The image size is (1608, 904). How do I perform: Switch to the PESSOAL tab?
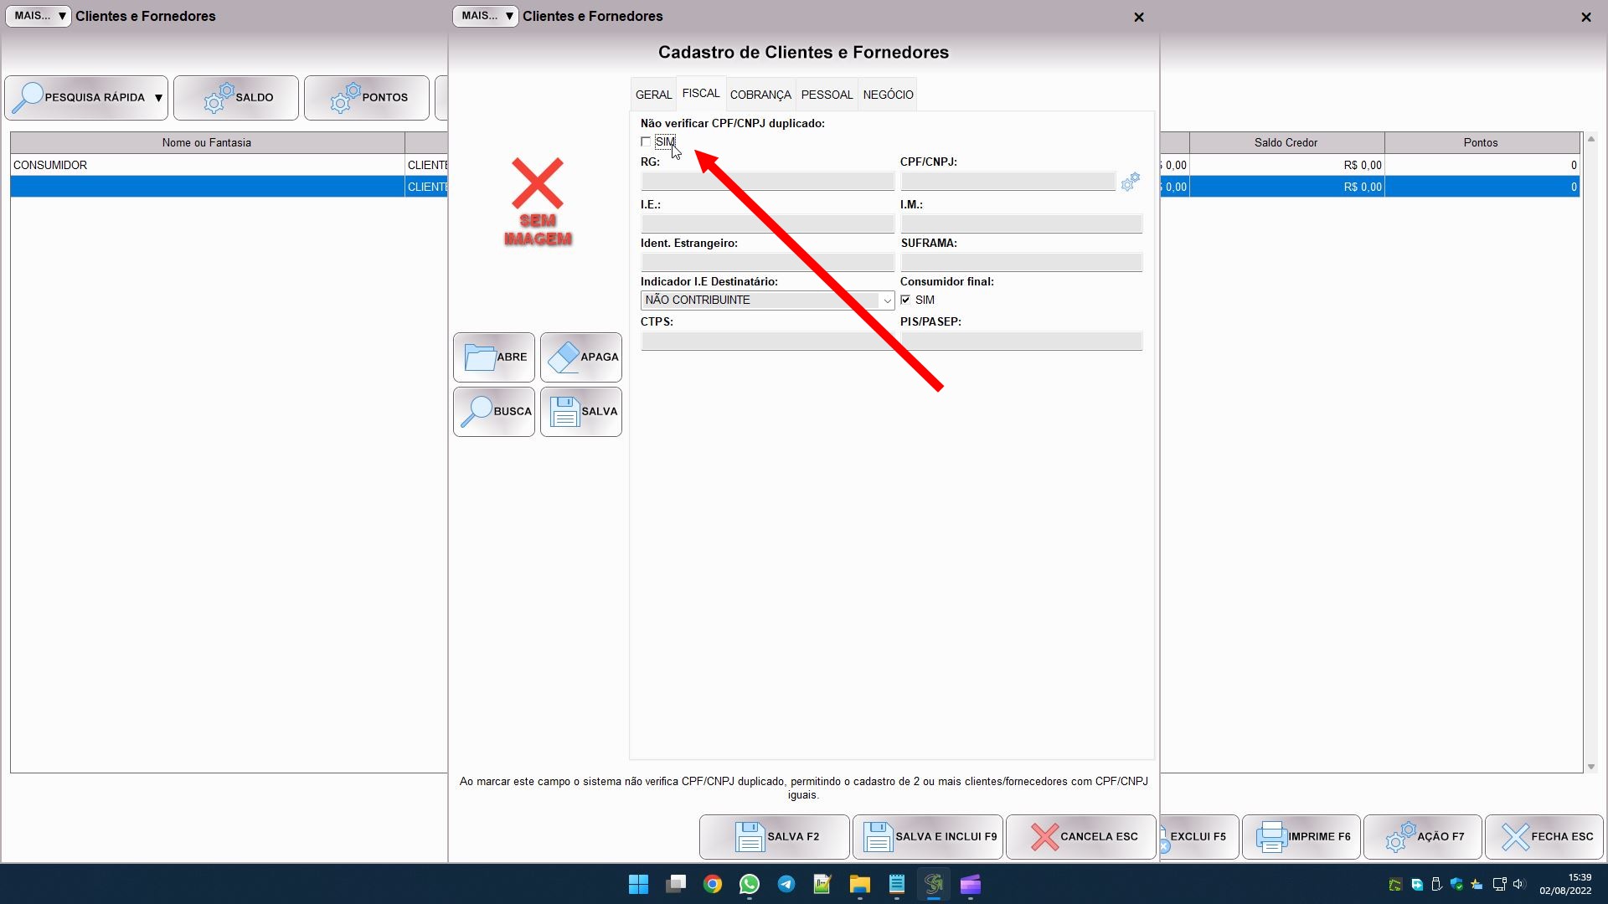click(x=827, y=95)
